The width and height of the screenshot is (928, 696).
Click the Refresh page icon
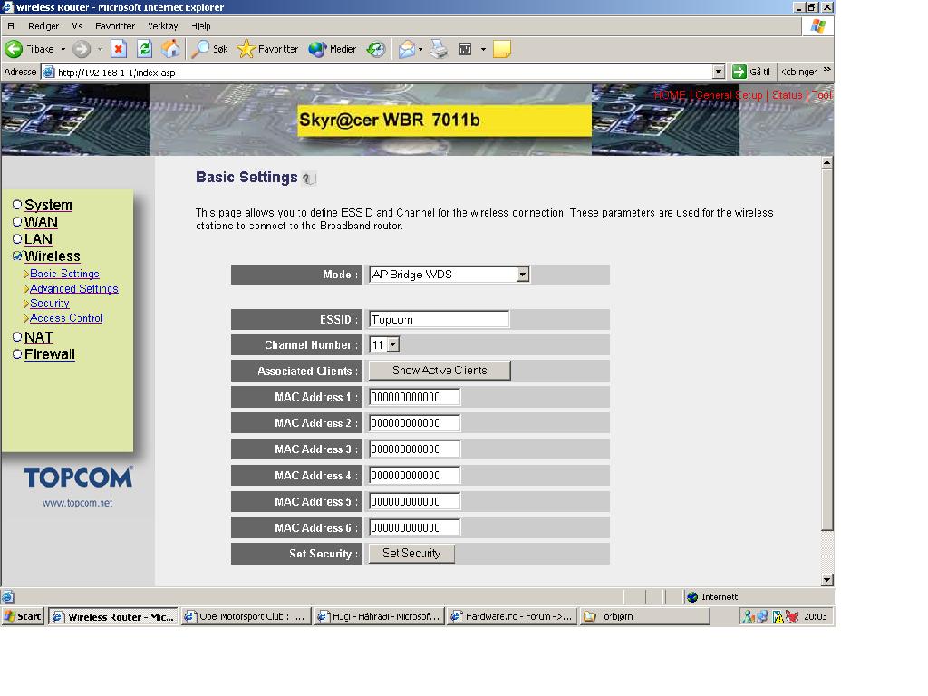[x=144, y=49]
